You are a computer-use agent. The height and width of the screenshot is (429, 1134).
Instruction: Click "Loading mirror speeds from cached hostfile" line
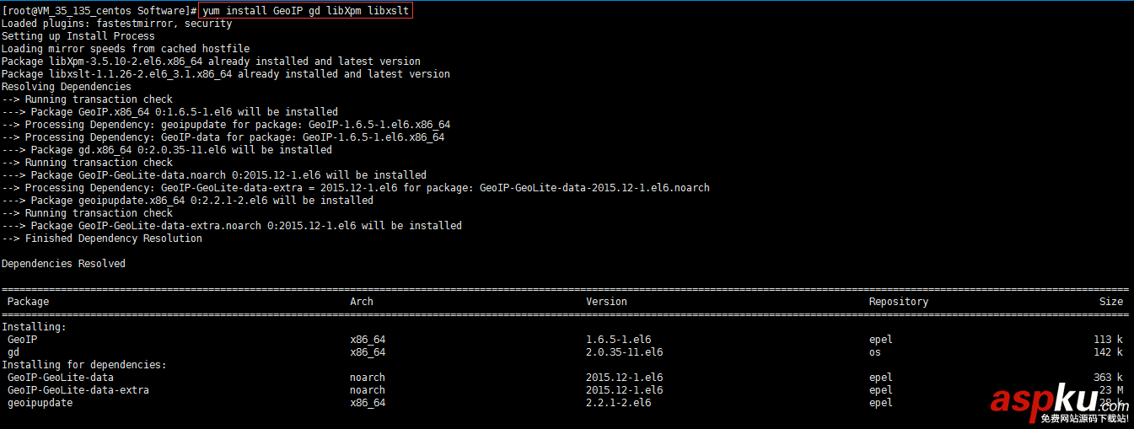coord(126,49)
